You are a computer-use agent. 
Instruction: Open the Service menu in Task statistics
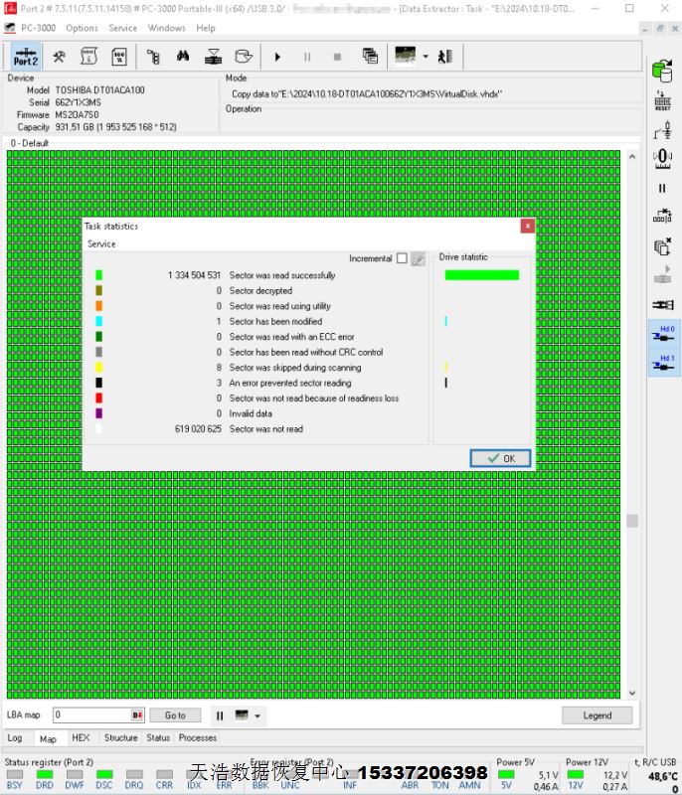(x=101, y=243)
